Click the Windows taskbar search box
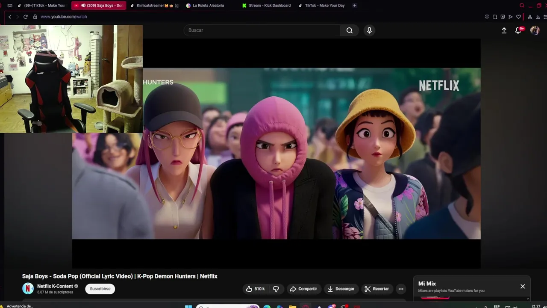This screenshot has height=308, width=547. coord(227,306)
